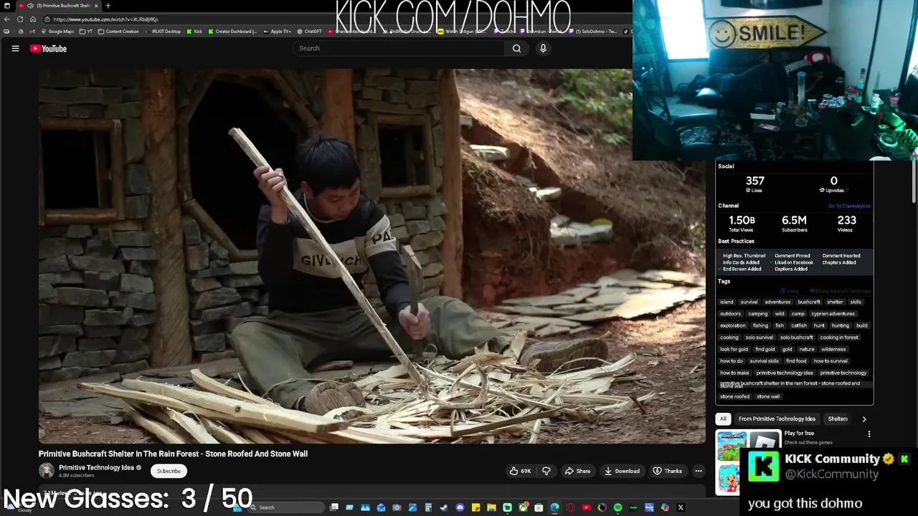Click the 'catfish' tag
918x516 pixels.
point(799,325)
